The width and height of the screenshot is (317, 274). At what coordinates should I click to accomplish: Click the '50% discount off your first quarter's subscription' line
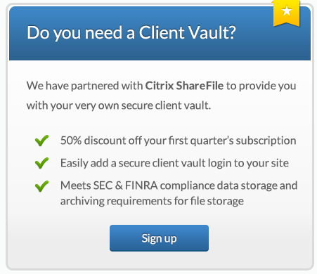pyautogui.click(x=179, y=141)
